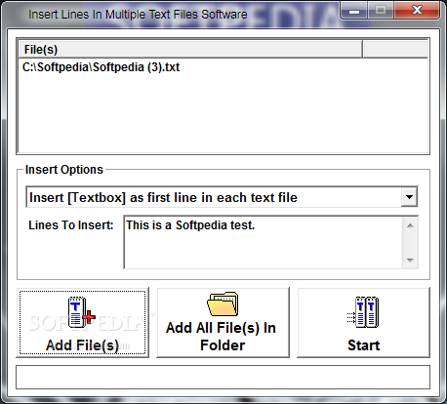Viewport: 447px width, 404px height.
Task: Click the 'Start' button label
Action: (364, 345)
